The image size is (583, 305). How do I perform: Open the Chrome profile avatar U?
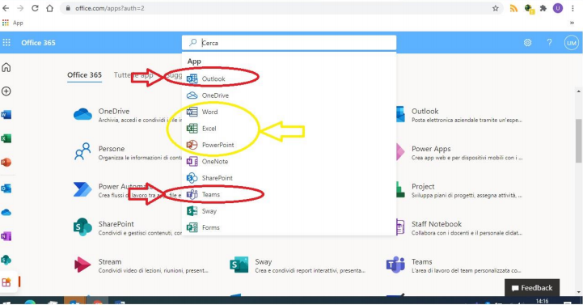click(x=558, y=8)
